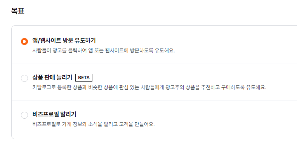The width and height of the screenshot is (297, 142).
Task: Click the description starting with 사람들이 광고를 클릭하여
Action: pyautogui.click(x=104, y=51)
